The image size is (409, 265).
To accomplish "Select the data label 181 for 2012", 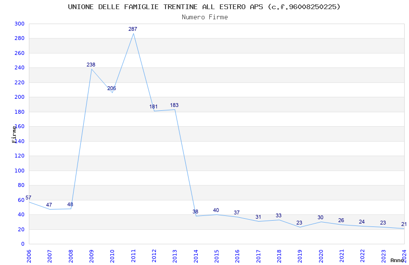I will click(153, 106).
